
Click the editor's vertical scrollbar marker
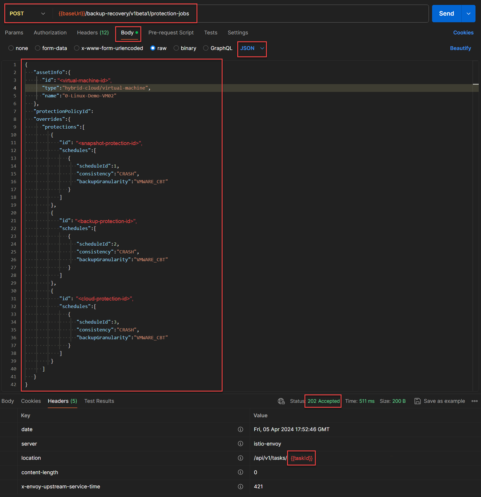(x=476, y=84)
